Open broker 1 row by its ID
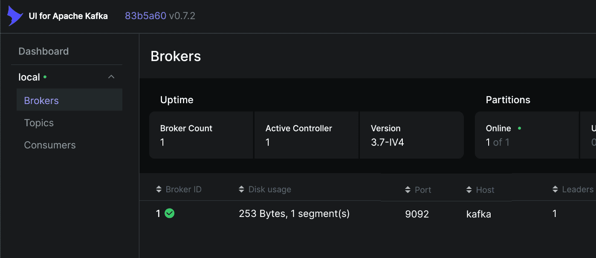The height and width of the screenshot is (258, 596). (158, 214)
